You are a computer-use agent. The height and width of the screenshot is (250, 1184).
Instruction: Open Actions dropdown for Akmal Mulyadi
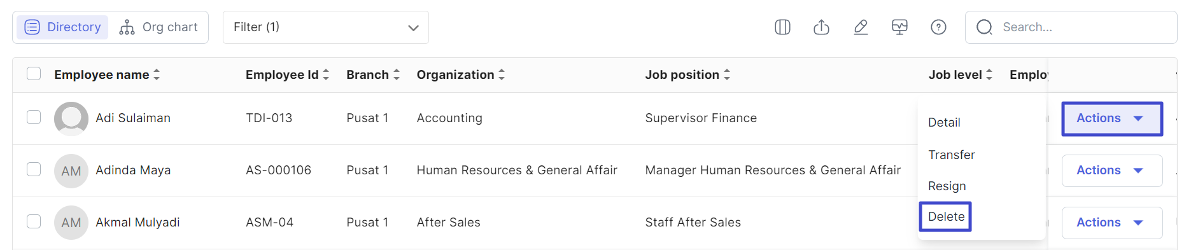pos(1112,223)
